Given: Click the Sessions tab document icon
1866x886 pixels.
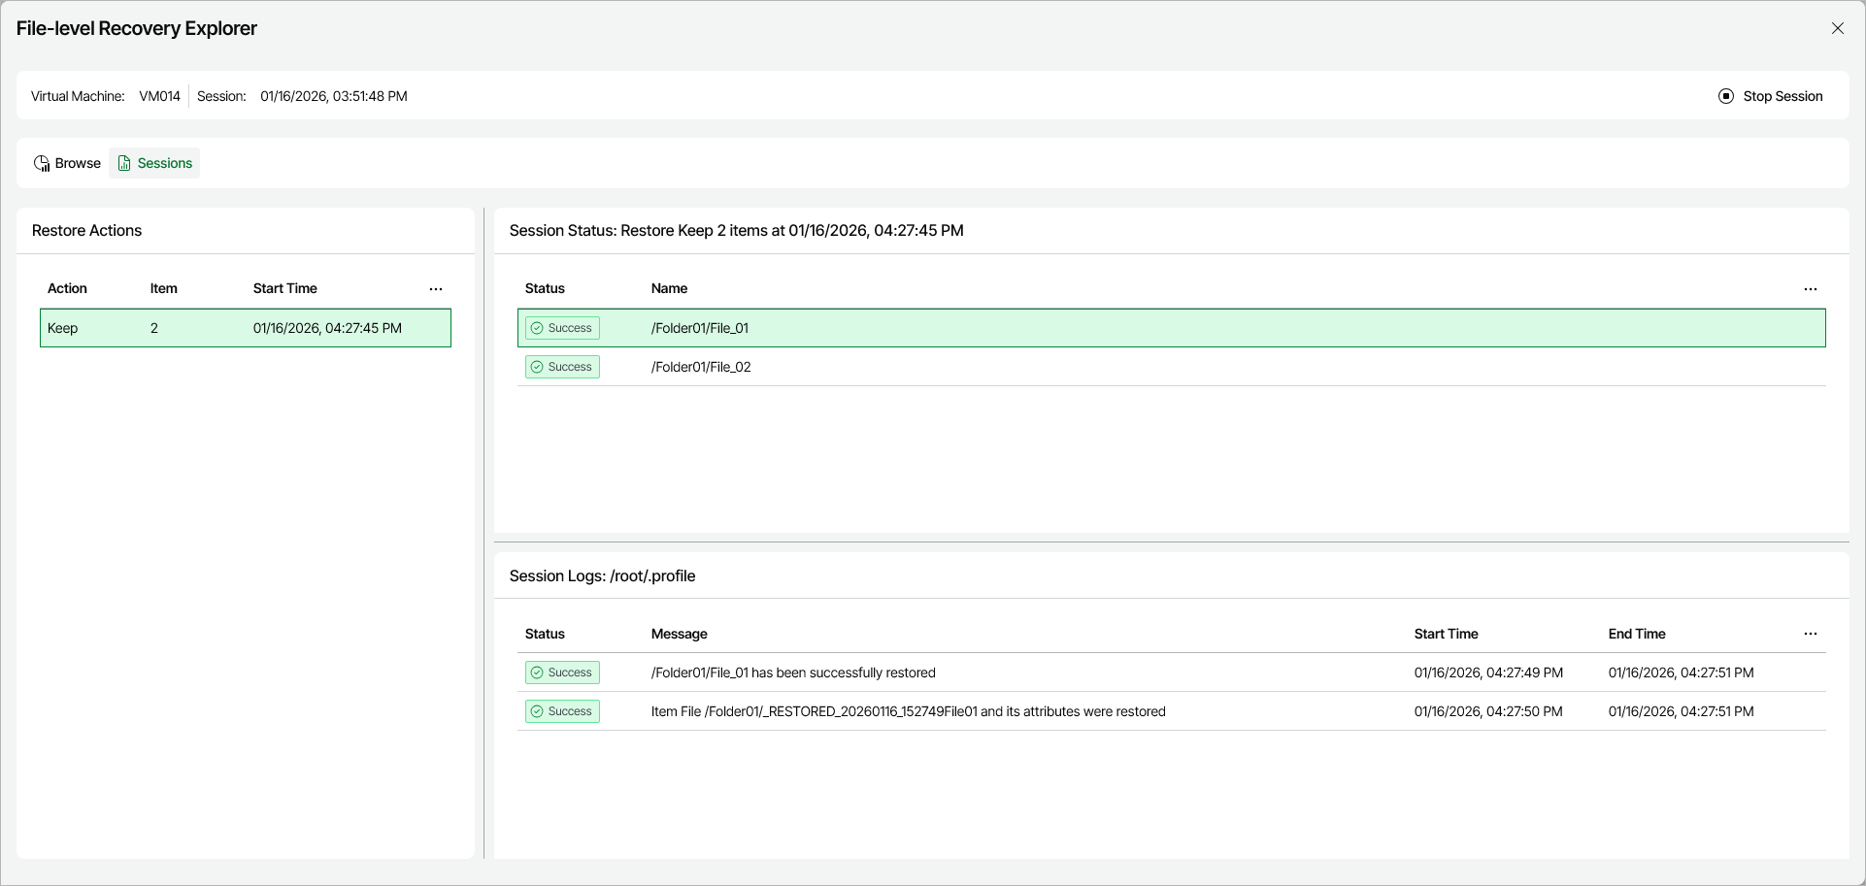Looking at the screenshot, I should [x=124, y=163].
